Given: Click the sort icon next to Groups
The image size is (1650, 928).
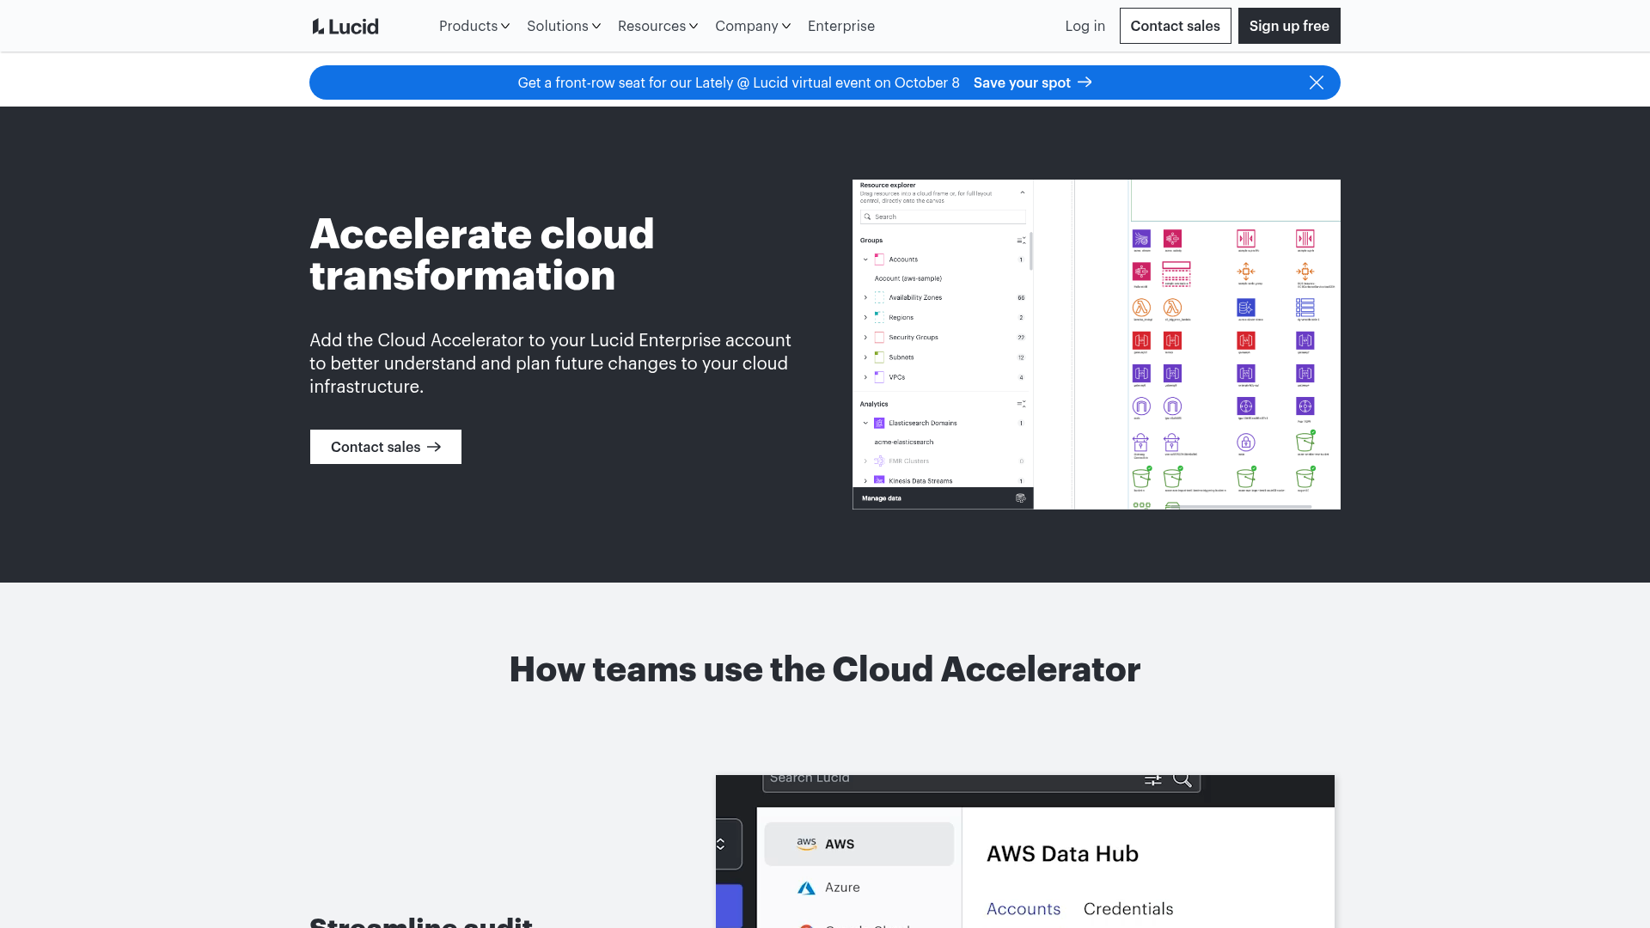Looking at the screenshot, I should pyautogui.click(x=1021, y=241).
